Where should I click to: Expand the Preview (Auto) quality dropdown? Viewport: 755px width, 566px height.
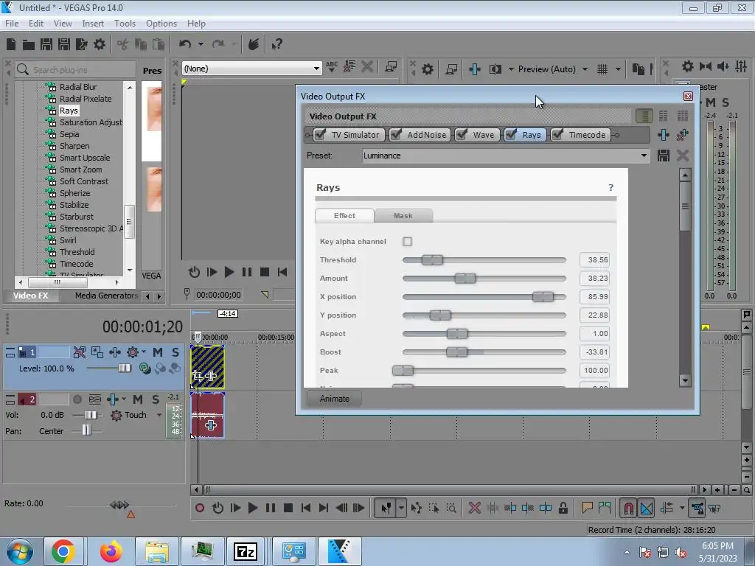tap(585, 69)
